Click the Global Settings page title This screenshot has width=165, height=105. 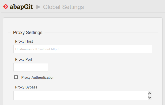tap(63, 7)
